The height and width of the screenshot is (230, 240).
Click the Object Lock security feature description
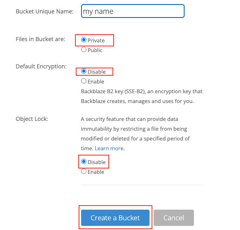[135, 134]
